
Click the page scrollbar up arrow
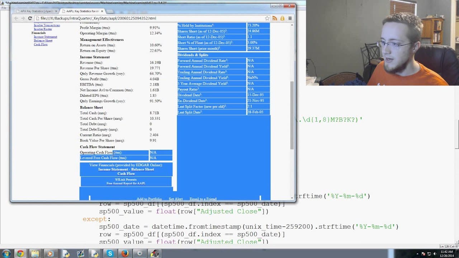point(292,25)
